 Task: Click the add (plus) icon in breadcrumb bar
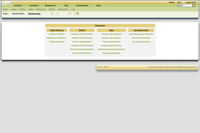[52, 14]
